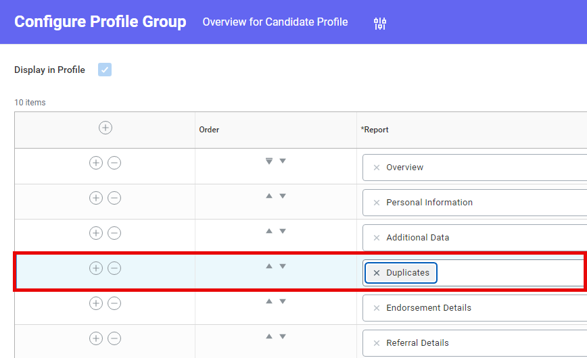The height and width of the screenshot is (358, 587).
Task: Remove the Referral Details row
Action: coord(114,338)
